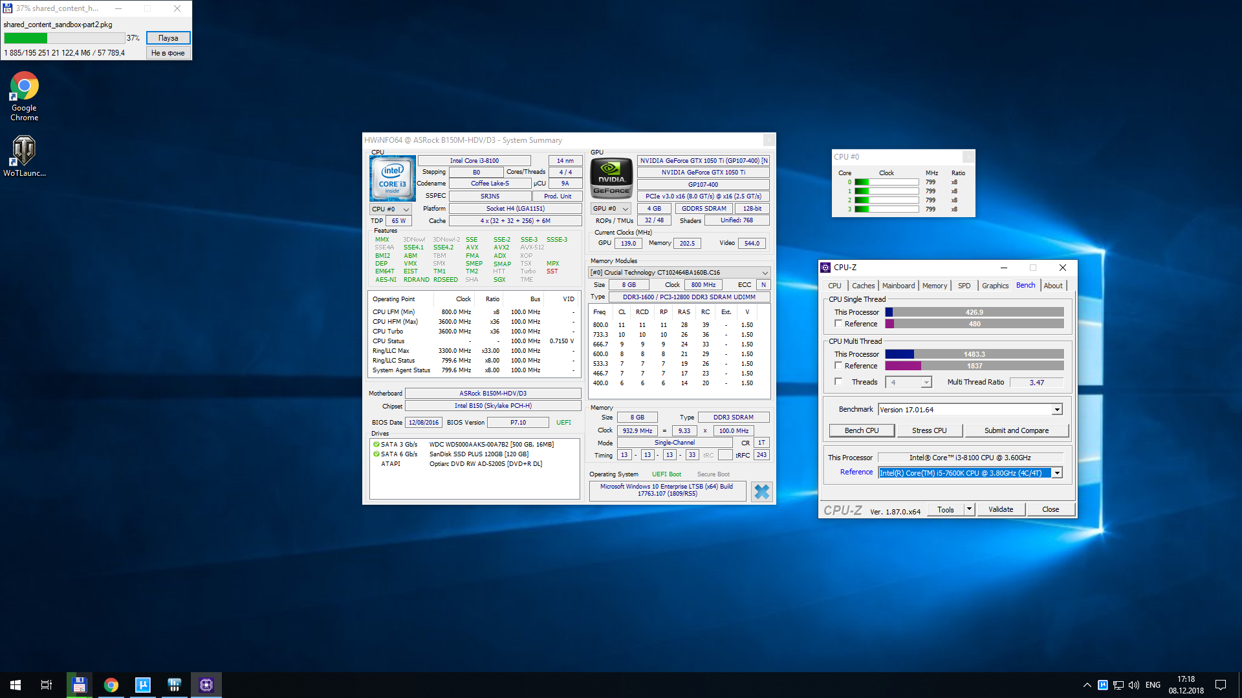Click the Intel Core i3 logo

[x=393, y=178]
